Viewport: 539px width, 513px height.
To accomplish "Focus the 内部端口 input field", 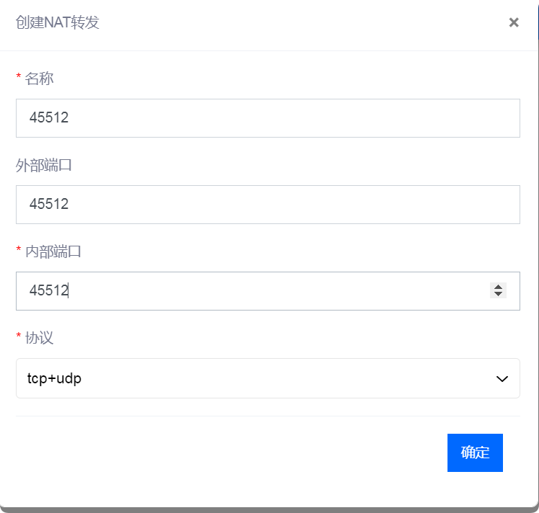I will [268, 291].
